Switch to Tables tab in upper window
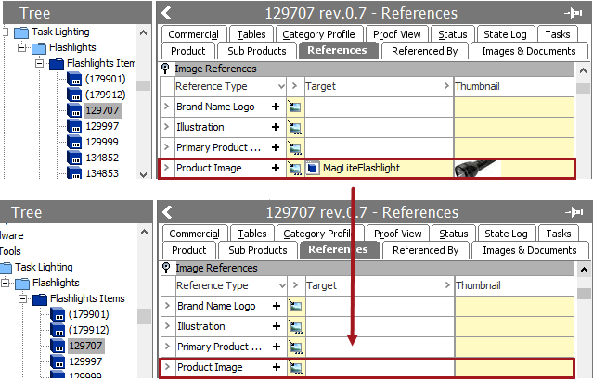 pos(251,34)
